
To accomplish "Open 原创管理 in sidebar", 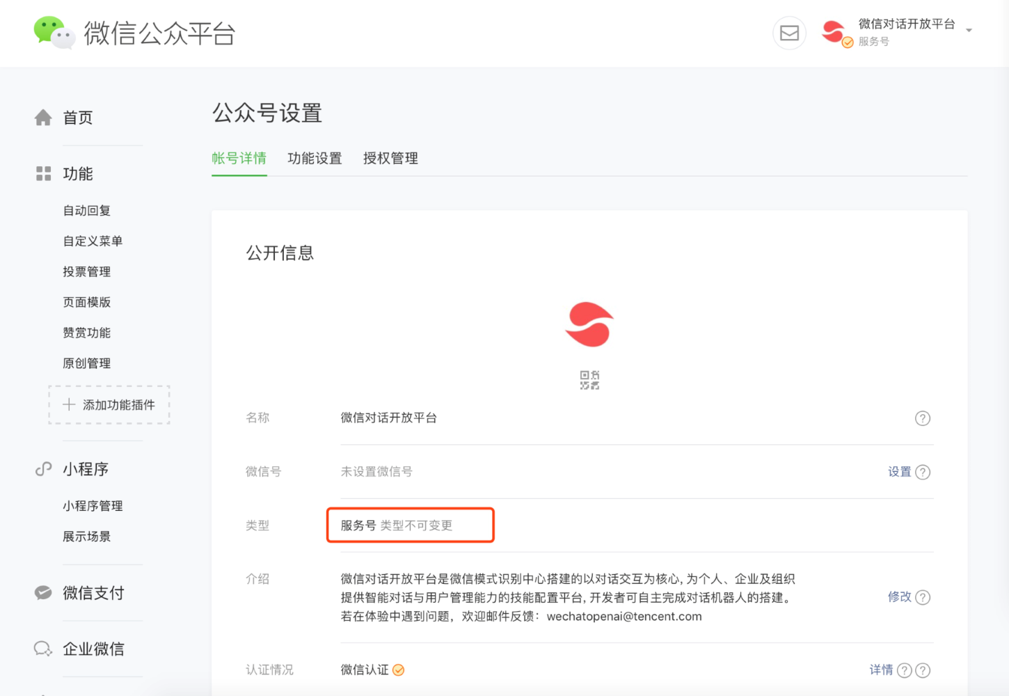I will (x=86, y=364).
